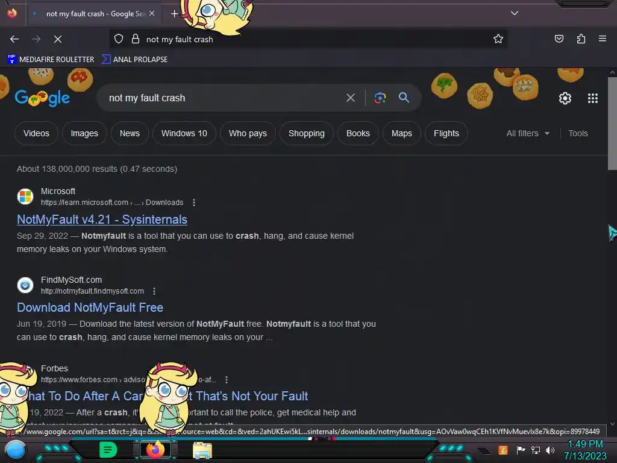Open the Windows Start orb
This screenshot has height=463, width=617.
15,450
